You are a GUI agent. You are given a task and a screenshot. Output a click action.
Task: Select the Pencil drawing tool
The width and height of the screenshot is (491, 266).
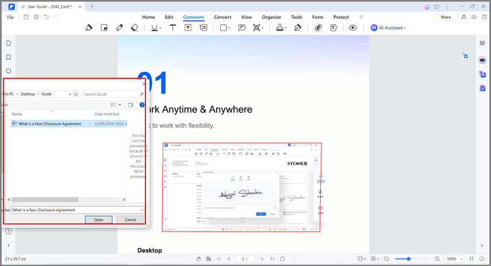tap(120, 28)
